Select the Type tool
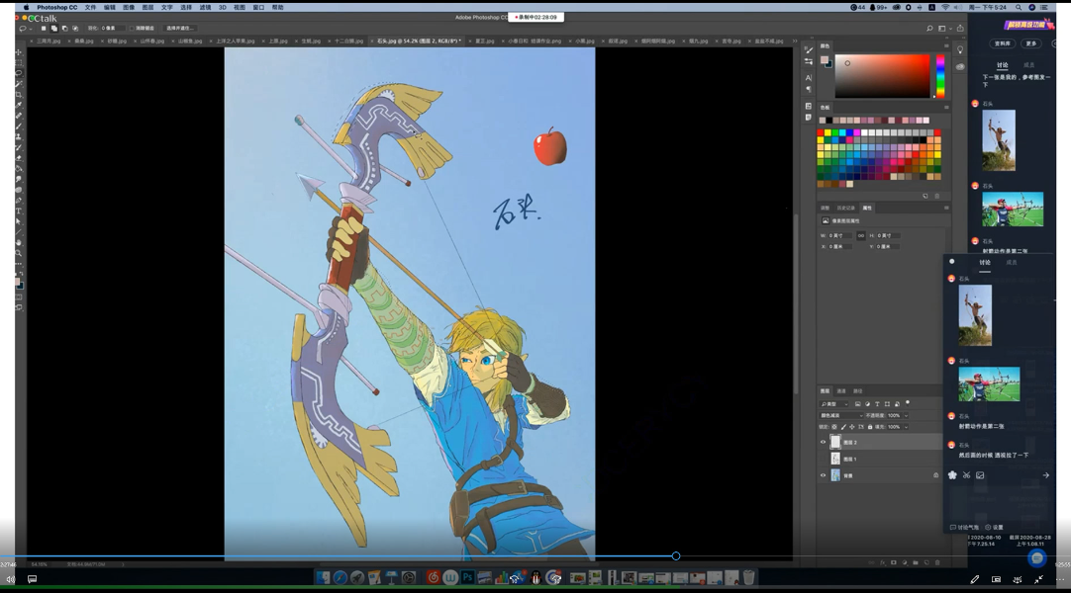Screen dimensions: 1071x593 pyautogui.click(x=19, y=212)
